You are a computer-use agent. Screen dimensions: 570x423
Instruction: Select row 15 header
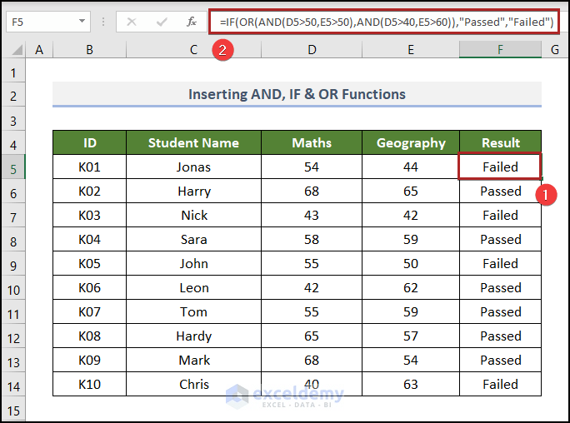pyautogui.click(x=13, y=411)
